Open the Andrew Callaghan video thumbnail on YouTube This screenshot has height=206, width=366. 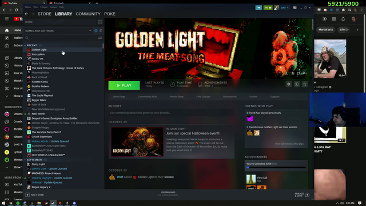pos(330,58)
